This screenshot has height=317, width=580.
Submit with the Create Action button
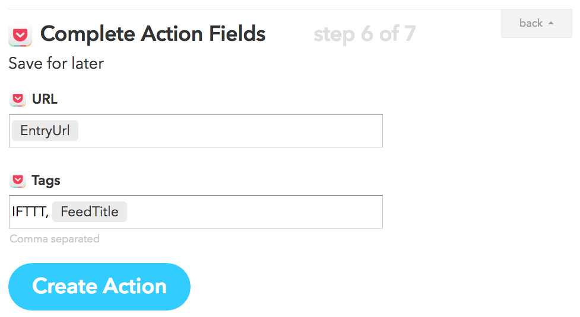coord(99,286)
